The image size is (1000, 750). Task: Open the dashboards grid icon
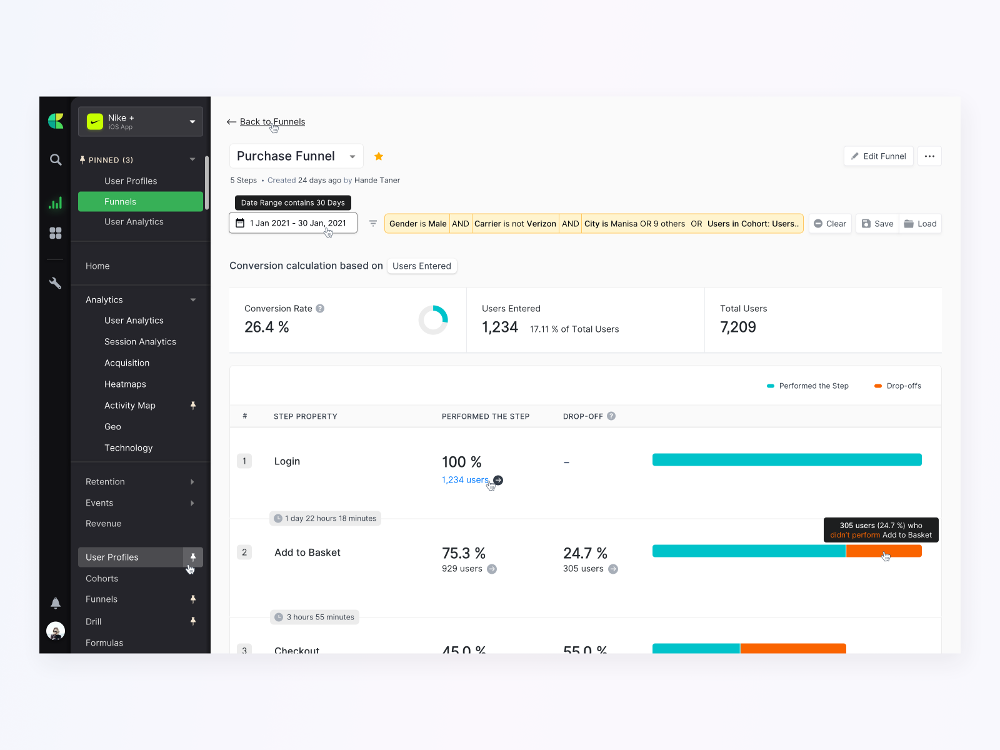pos(55,232)
